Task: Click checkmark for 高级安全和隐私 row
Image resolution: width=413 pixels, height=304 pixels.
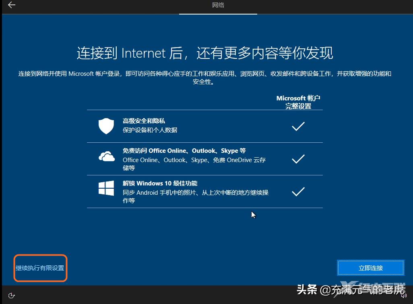Action: point(298,126)
